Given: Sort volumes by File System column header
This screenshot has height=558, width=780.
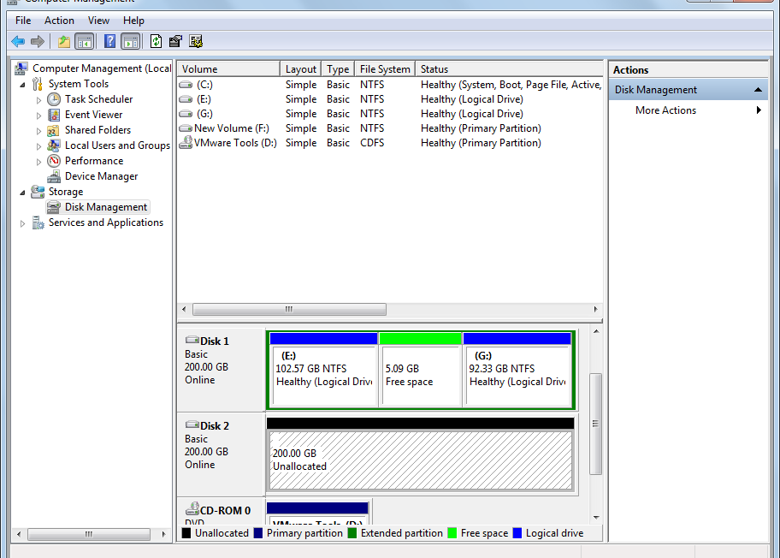Looking at the screenshot, I should [385, 69].
